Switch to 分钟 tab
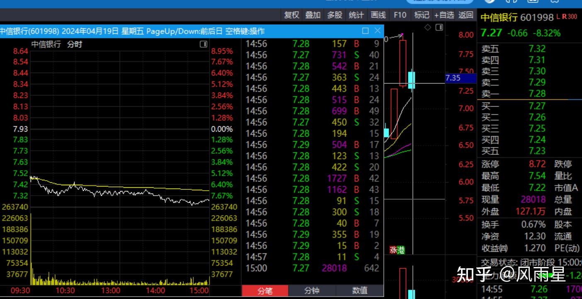 (x=312, y=291)
